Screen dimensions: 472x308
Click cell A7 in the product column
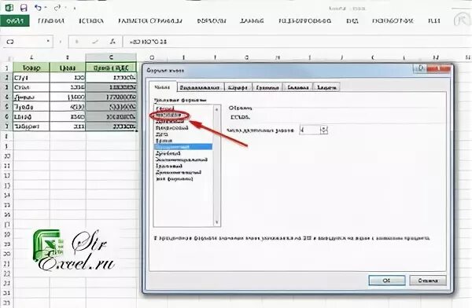click(31, 126)
